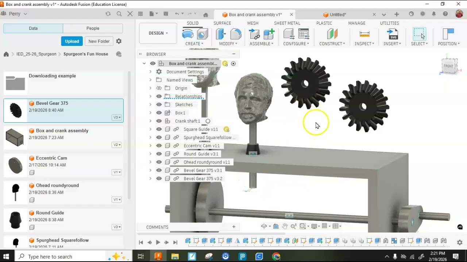The width and height of the screenshot is (467, 262).
Task: Switch to the UTILITIES tab
Action: click(390, 23)
